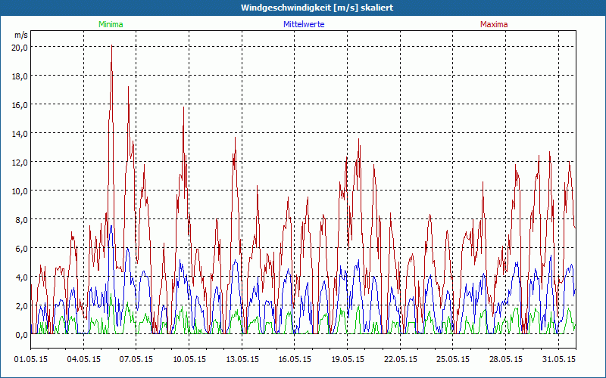Image resolution: width=606 pixels, height=378 pixels.
Task: Click the 07.05.15 date label
Action: point(136,359)
